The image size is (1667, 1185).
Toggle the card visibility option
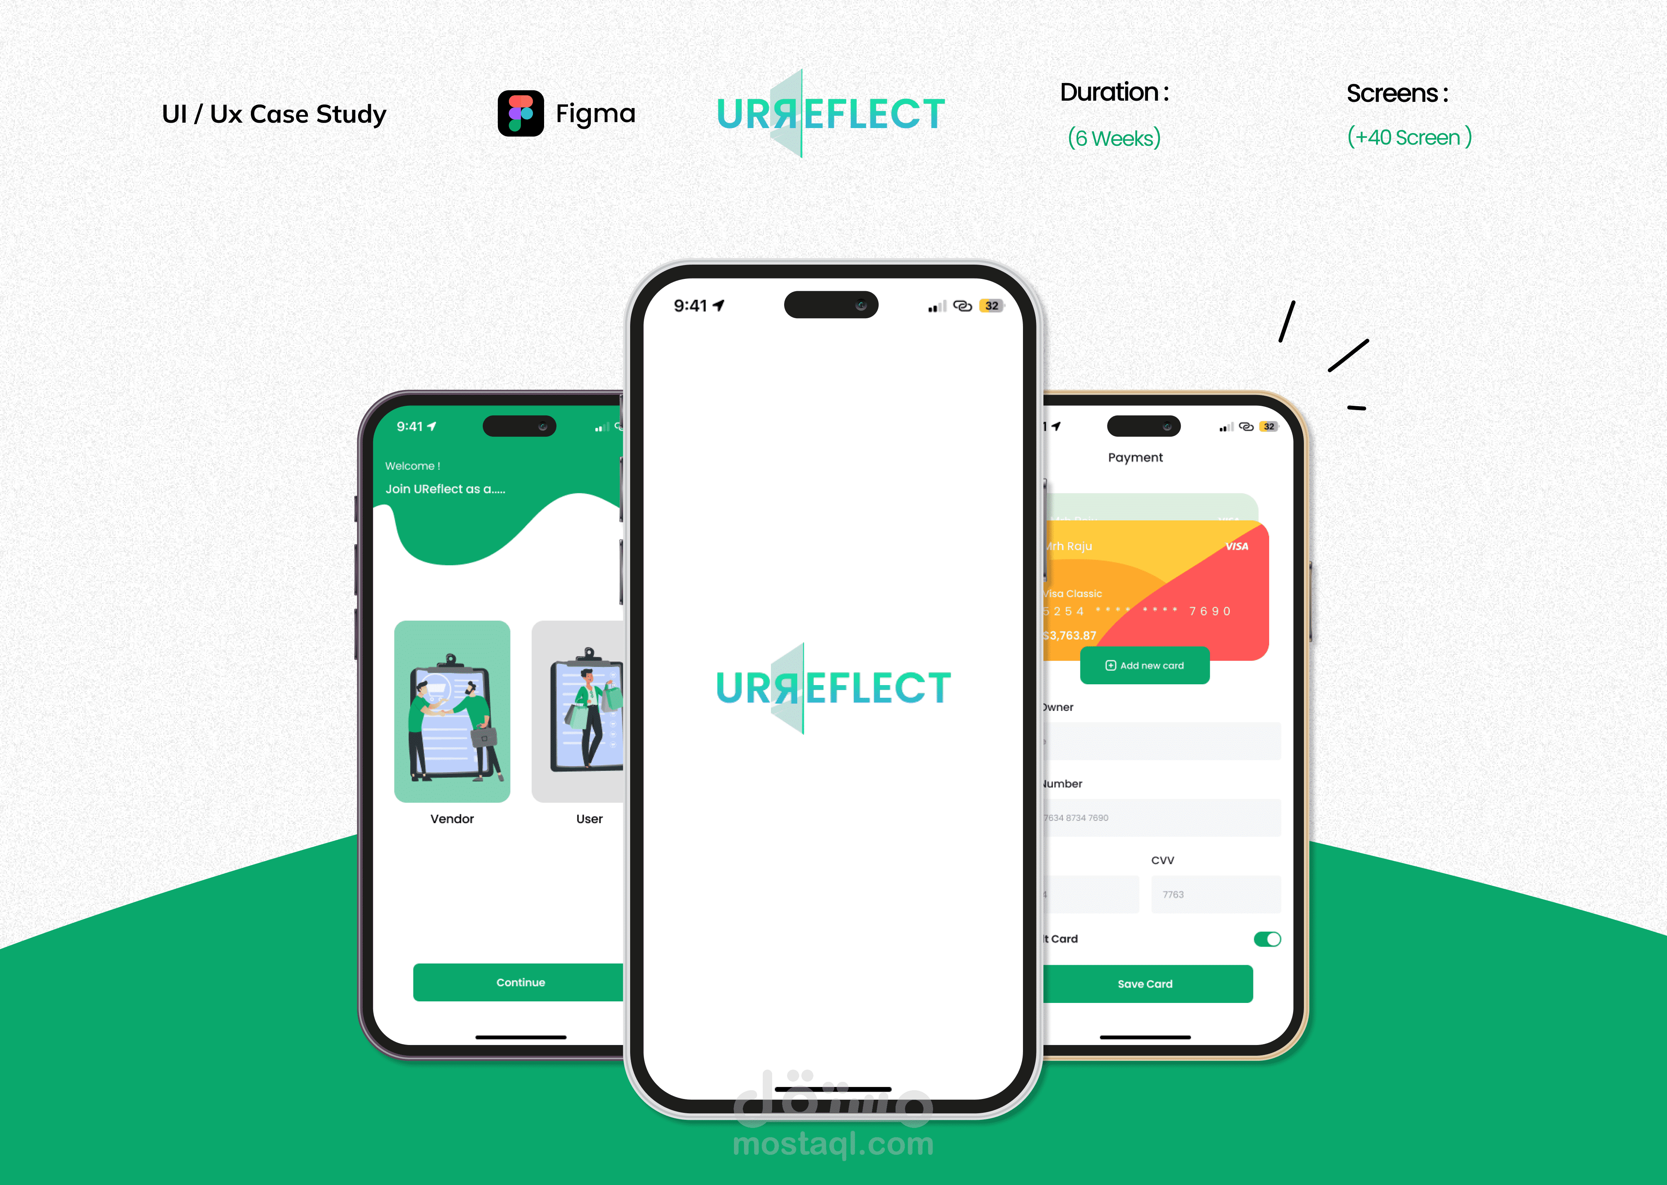[1268, 939]
